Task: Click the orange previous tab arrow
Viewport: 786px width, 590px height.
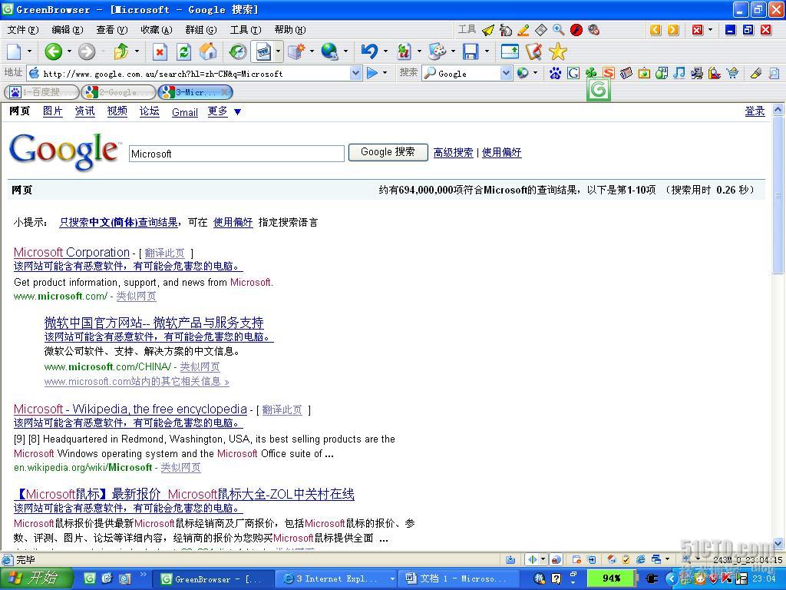Action: 656,30
